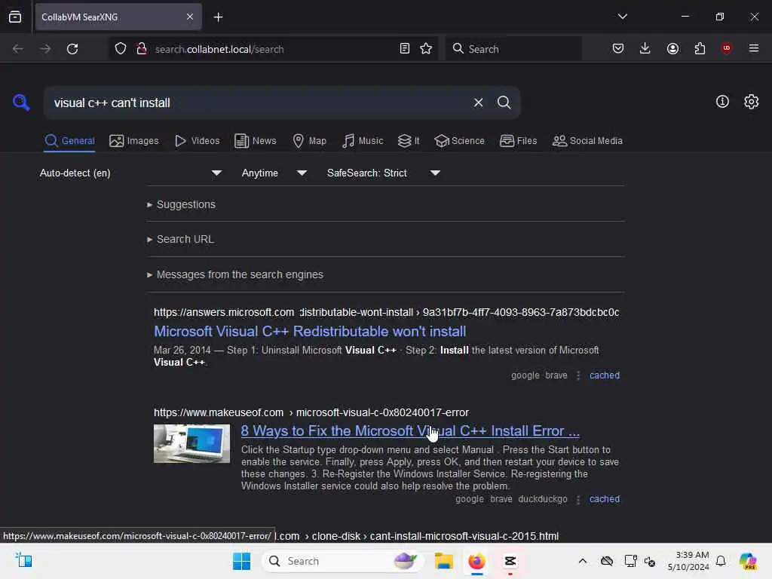Viewport: 772px width, 579px height.
Task: Click the Firefox View icon
Action: click(x=15, y=17)
